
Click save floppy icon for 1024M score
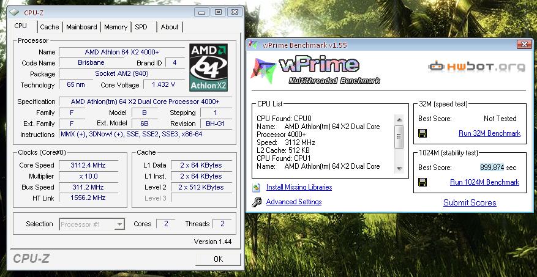[x=422, y=182]
